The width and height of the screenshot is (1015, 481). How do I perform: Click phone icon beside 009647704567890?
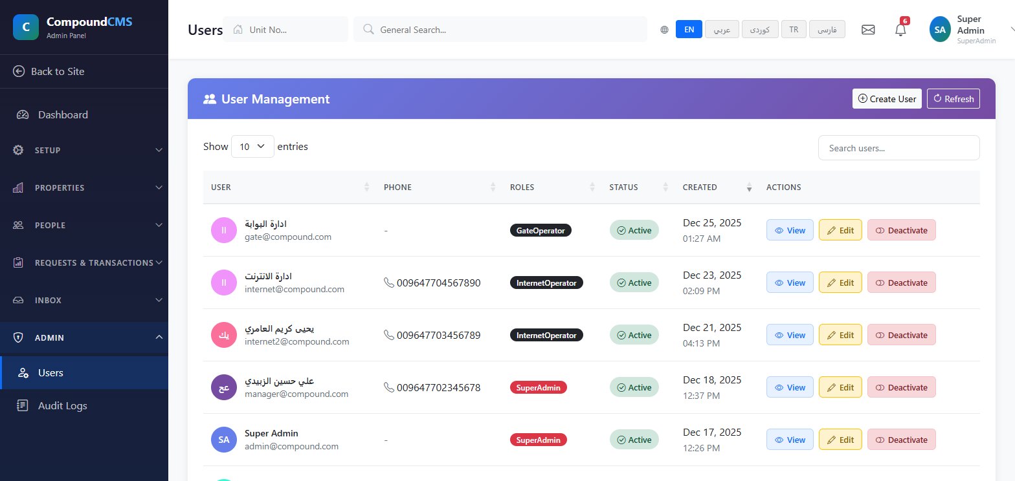[389, 283]
